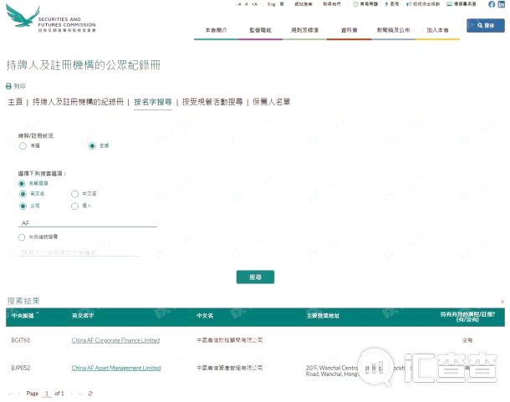Switch to the 保薦人名單 tab

click(271, 102)
